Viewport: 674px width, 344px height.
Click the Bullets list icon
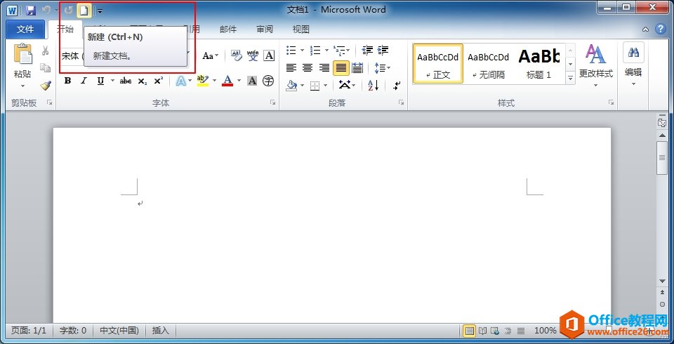point(291,51)
